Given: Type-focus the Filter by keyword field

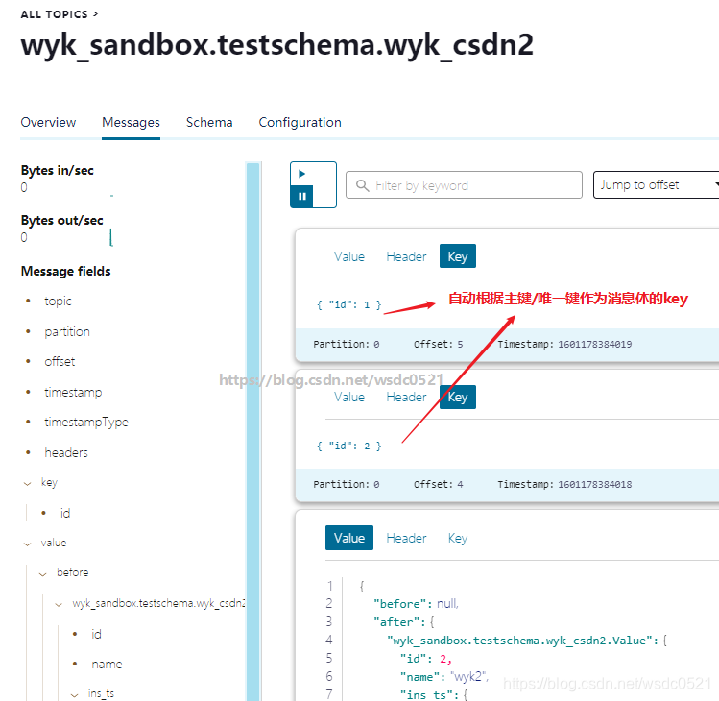Looking at the screenshot, I should [x=464, y=185].
